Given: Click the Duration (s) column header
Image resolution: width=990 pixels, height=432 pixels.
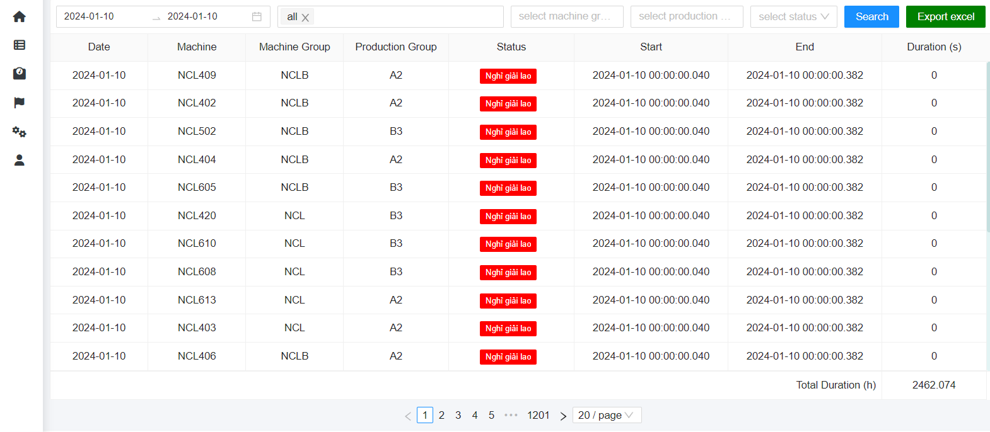Looking at the screenshot, I should click(934, 47).
